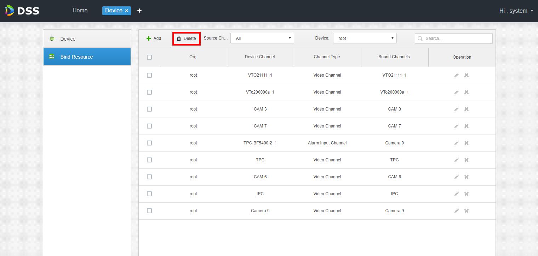Click the TPC-BF5400-2_1 device channel cell

point(260,143)
